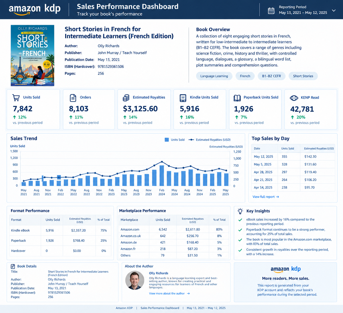This screenshot has height=313, width=343.
Task: Open the book cover thumbnail
Action: [32, 55]
